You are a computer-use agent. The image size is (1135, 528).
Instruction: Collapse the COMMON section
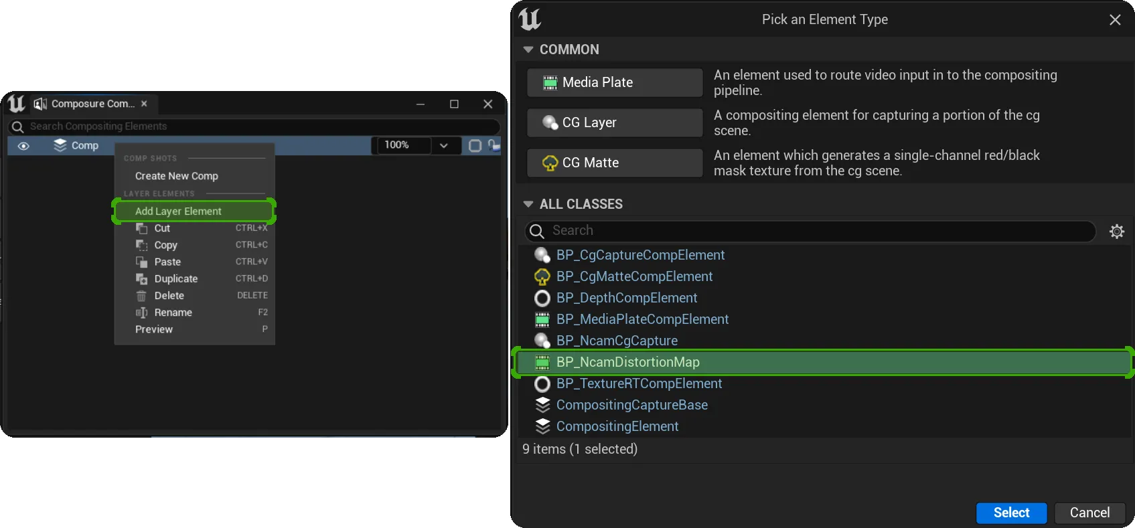pyautogui.click(x=528, y=50)
